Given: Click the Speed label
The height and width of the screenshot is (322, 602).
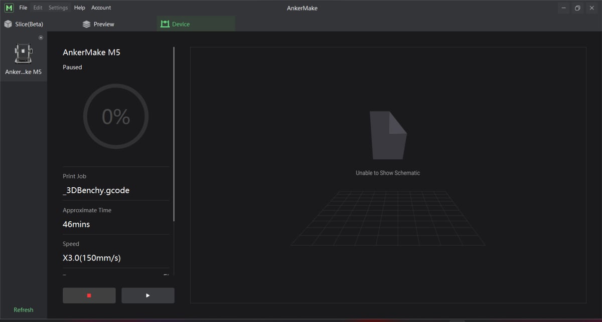Looking at the screenshot, I should click(x=71, y=244).
